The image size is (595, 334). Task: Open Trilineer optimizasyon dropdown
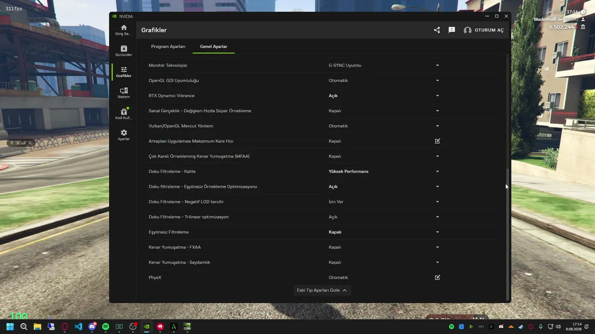click(x=437, y=217)
